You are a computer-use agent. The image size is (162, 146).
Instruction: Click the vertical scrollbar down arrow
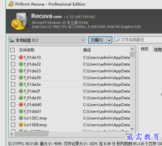[x=132, y=129]
